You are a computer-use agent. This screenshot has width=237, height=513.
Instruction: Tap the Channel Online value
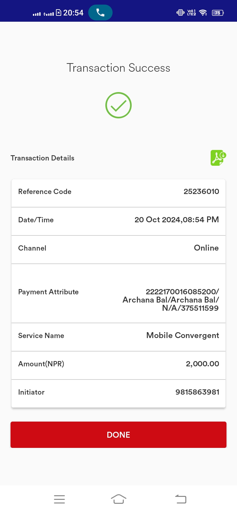[206, 248]
